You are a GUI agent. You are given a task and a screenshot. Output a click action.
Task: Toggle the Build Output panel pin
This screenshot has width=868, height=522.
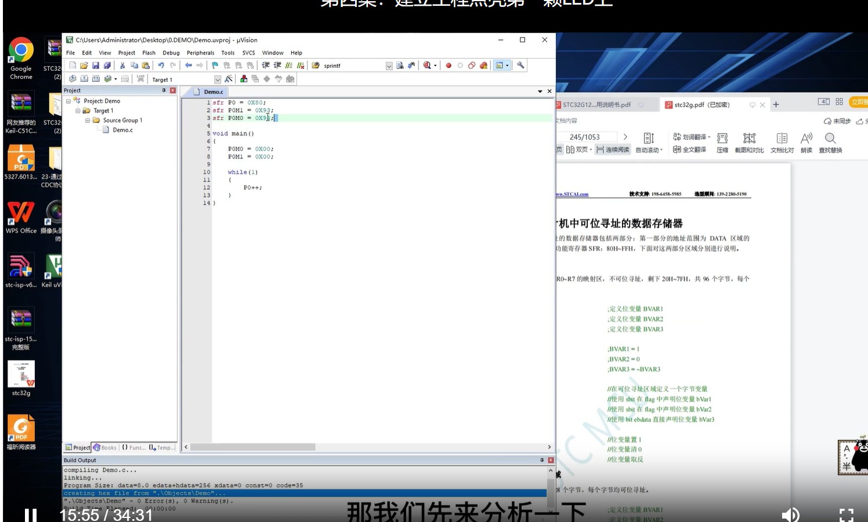coord(542,460)
